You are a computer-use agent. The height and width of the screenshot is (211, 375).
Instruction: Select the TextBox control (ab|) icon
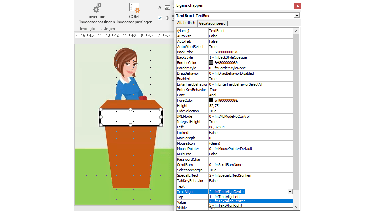167,8
